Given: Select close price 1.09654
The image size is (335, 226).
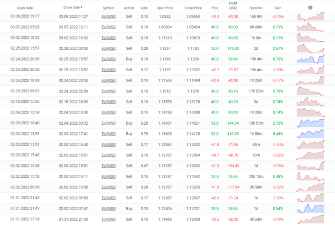Looking at the screenshot, I should (x=193, y=16).
